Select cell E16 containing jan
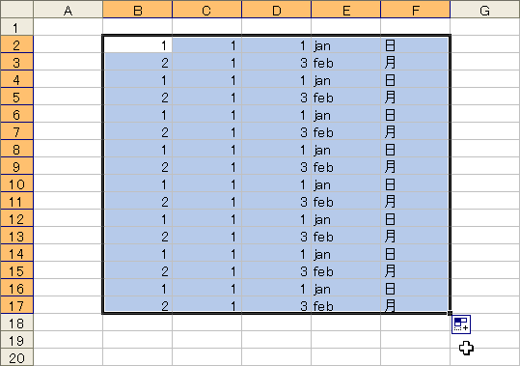Viewport: 520px width, 366px height. [x=346, y=288]
